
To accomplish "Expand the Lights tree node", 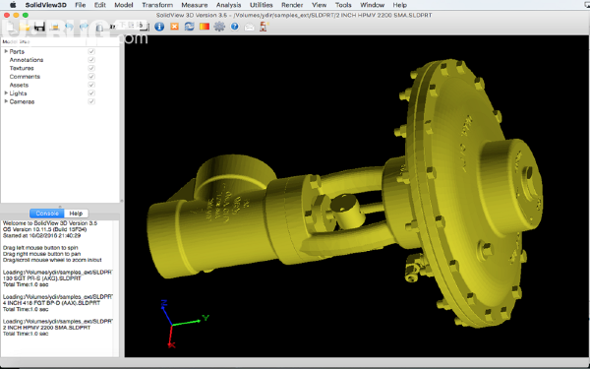I will (6, 93).
